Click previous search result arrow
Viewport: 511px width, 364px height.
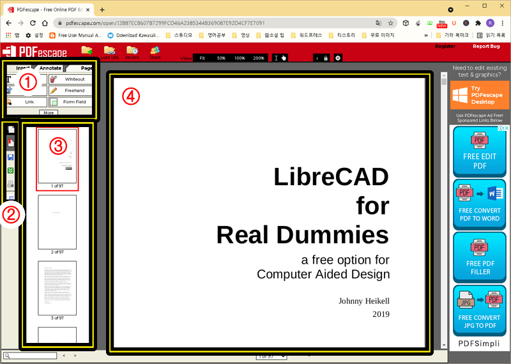point(65,356)
